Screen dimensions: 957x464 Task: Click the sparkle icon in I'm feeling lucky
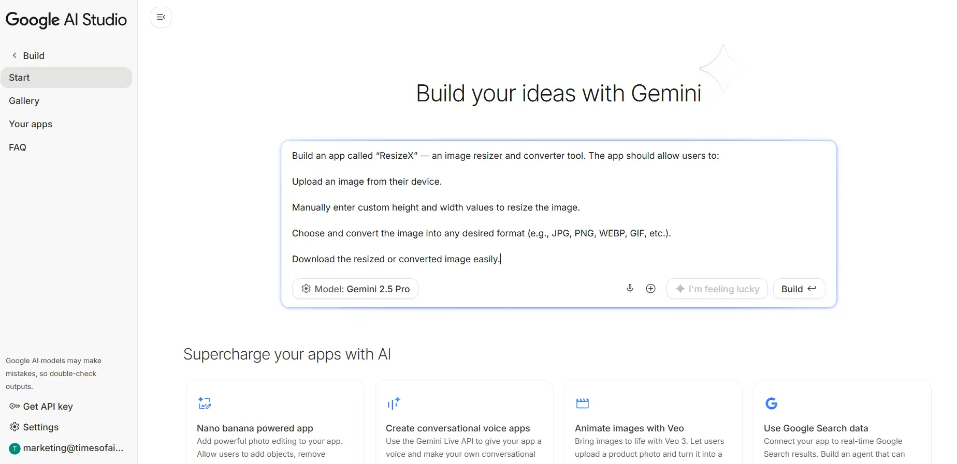click(x=681, y=289)
